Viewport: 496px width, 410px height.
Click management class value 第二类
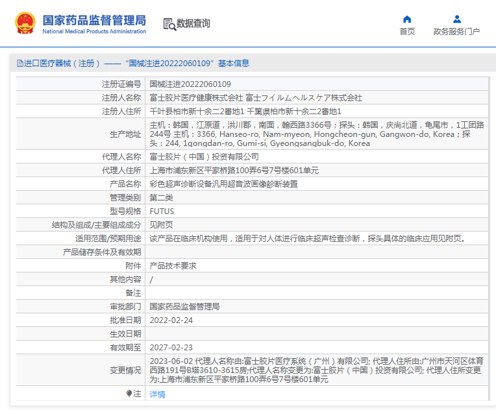pyautogui.click(x=161, y=198)
